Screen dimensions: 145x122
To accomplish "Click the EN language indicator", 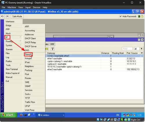I will pos(118,115).
